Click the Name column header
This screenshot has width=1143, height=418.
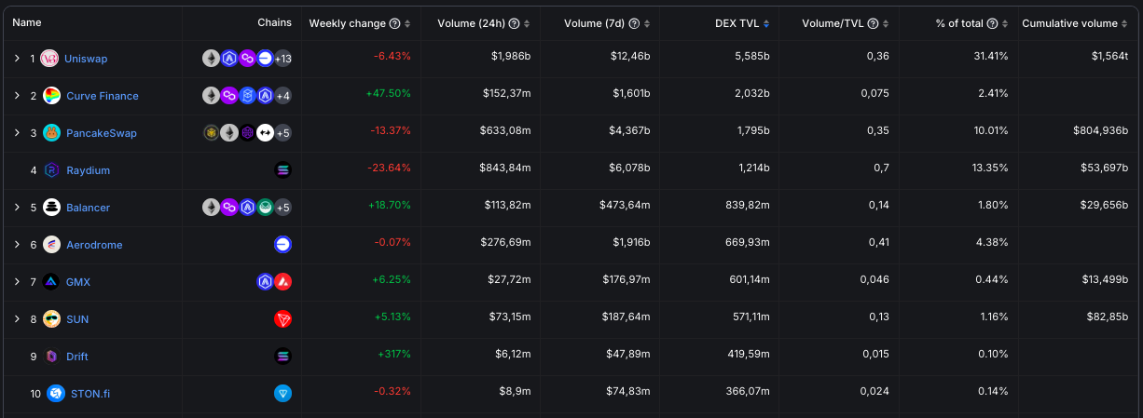tap(27, 22)
